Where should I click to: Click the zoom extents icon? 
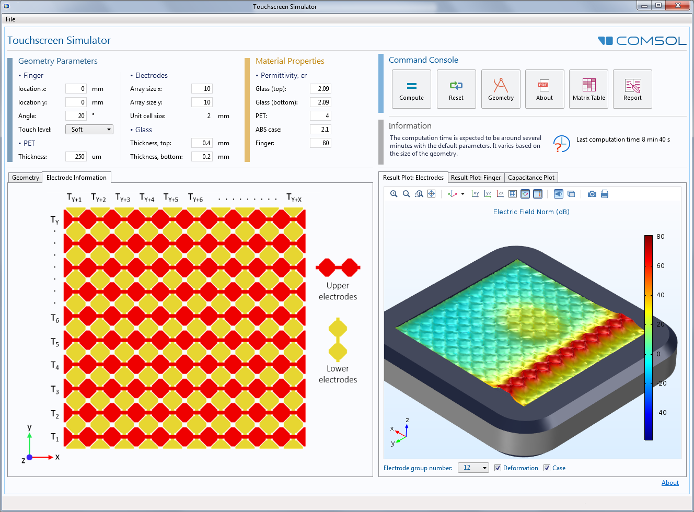[431, 194]
